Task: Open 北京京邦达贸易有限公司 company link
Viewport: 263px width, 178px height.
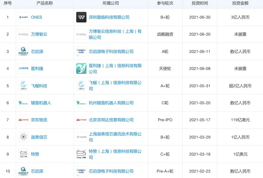Action: tap(111, 120)
